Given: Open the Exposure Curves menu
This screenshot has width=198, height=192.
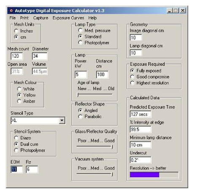Looking at the screenshot, I should point(68,18).
